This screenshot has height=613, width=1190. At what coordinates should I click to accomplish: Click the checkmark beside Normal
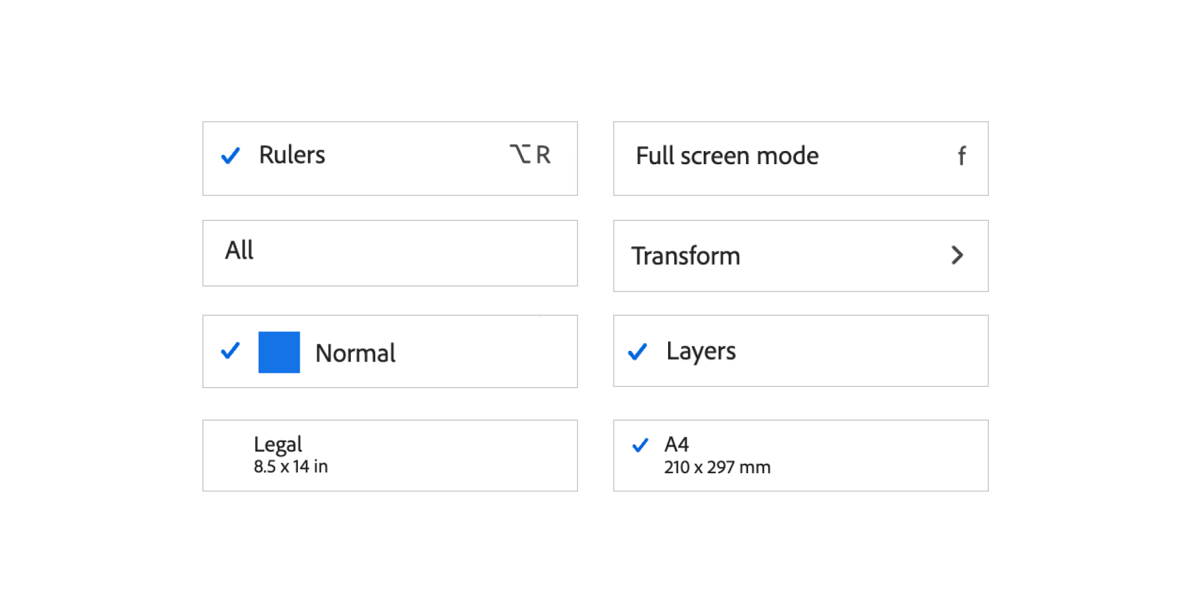click(230, 351)
